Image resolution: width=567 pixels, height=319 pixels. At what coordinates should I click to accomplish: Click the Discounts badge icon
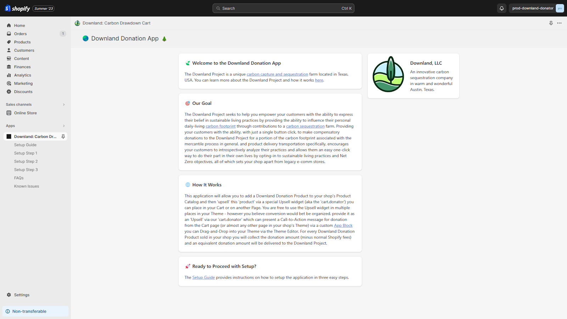(9, 91)
